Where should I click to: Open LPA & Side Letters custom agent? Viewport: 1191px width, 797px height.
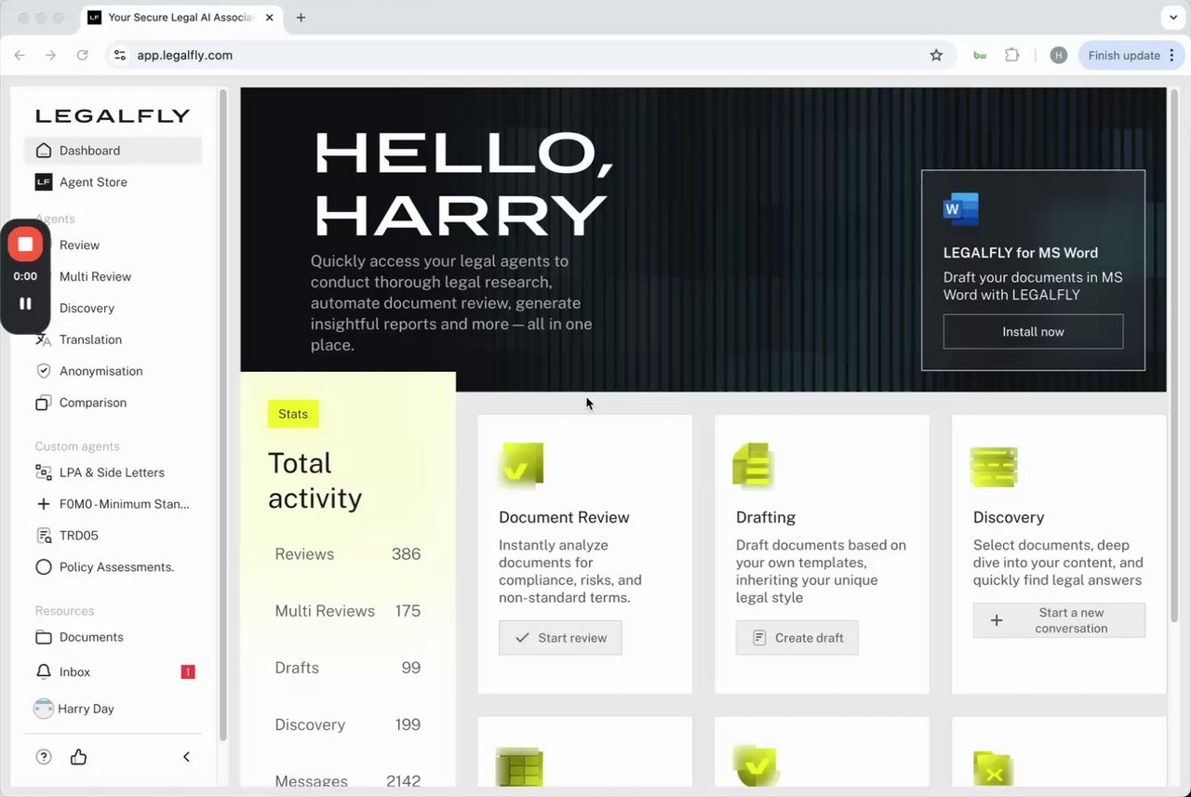pyautogui.click(x=113, y=472)
